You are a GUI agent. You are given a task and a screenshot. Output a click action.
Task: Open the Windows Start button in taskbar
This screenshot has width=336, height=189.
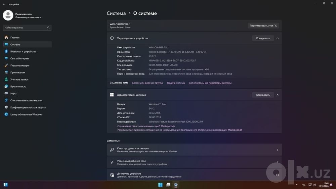pos(160,185)
